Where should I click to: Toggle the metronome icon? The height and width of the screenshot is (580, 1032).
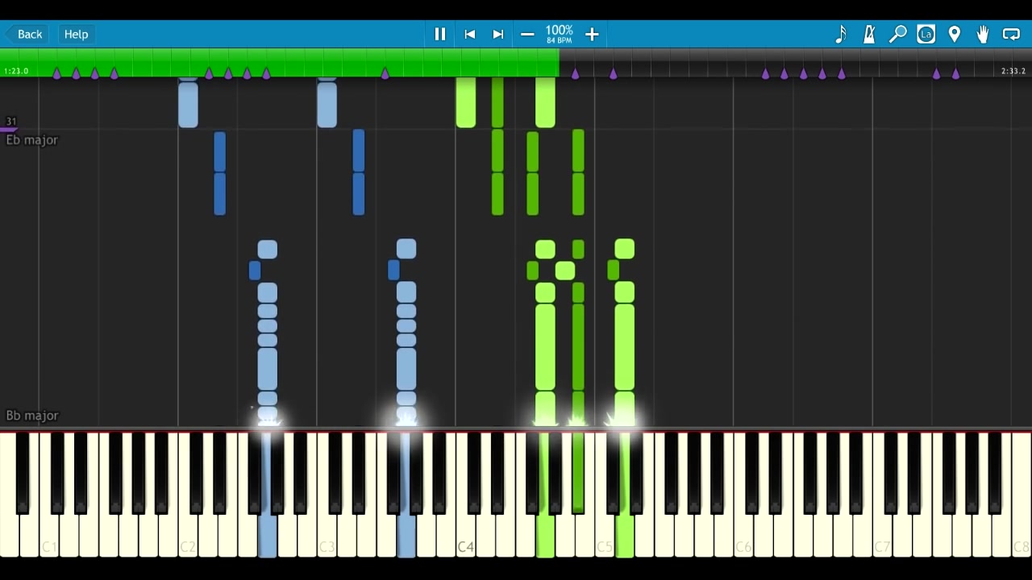click(869, 34)
